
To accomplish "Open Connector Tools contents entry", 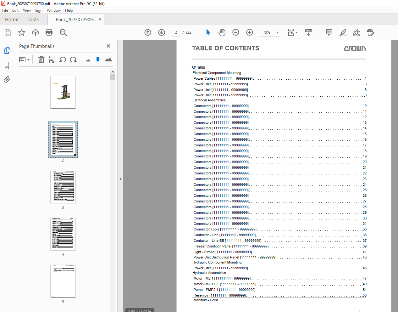I will pyautogui.click(x=279, y=229).
